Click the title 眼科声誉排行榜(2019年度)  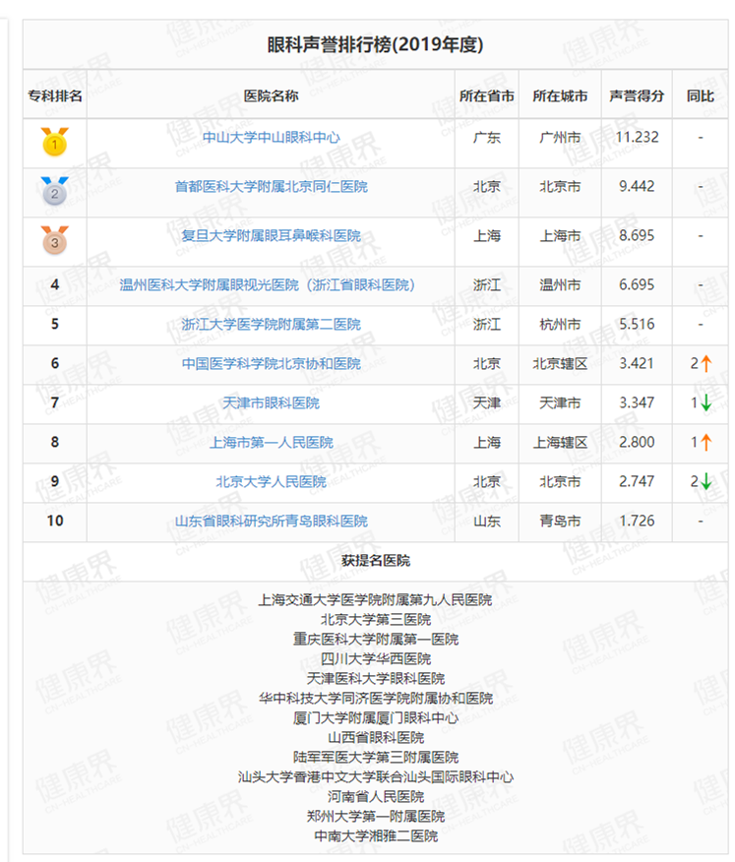(x=376, y=44)
